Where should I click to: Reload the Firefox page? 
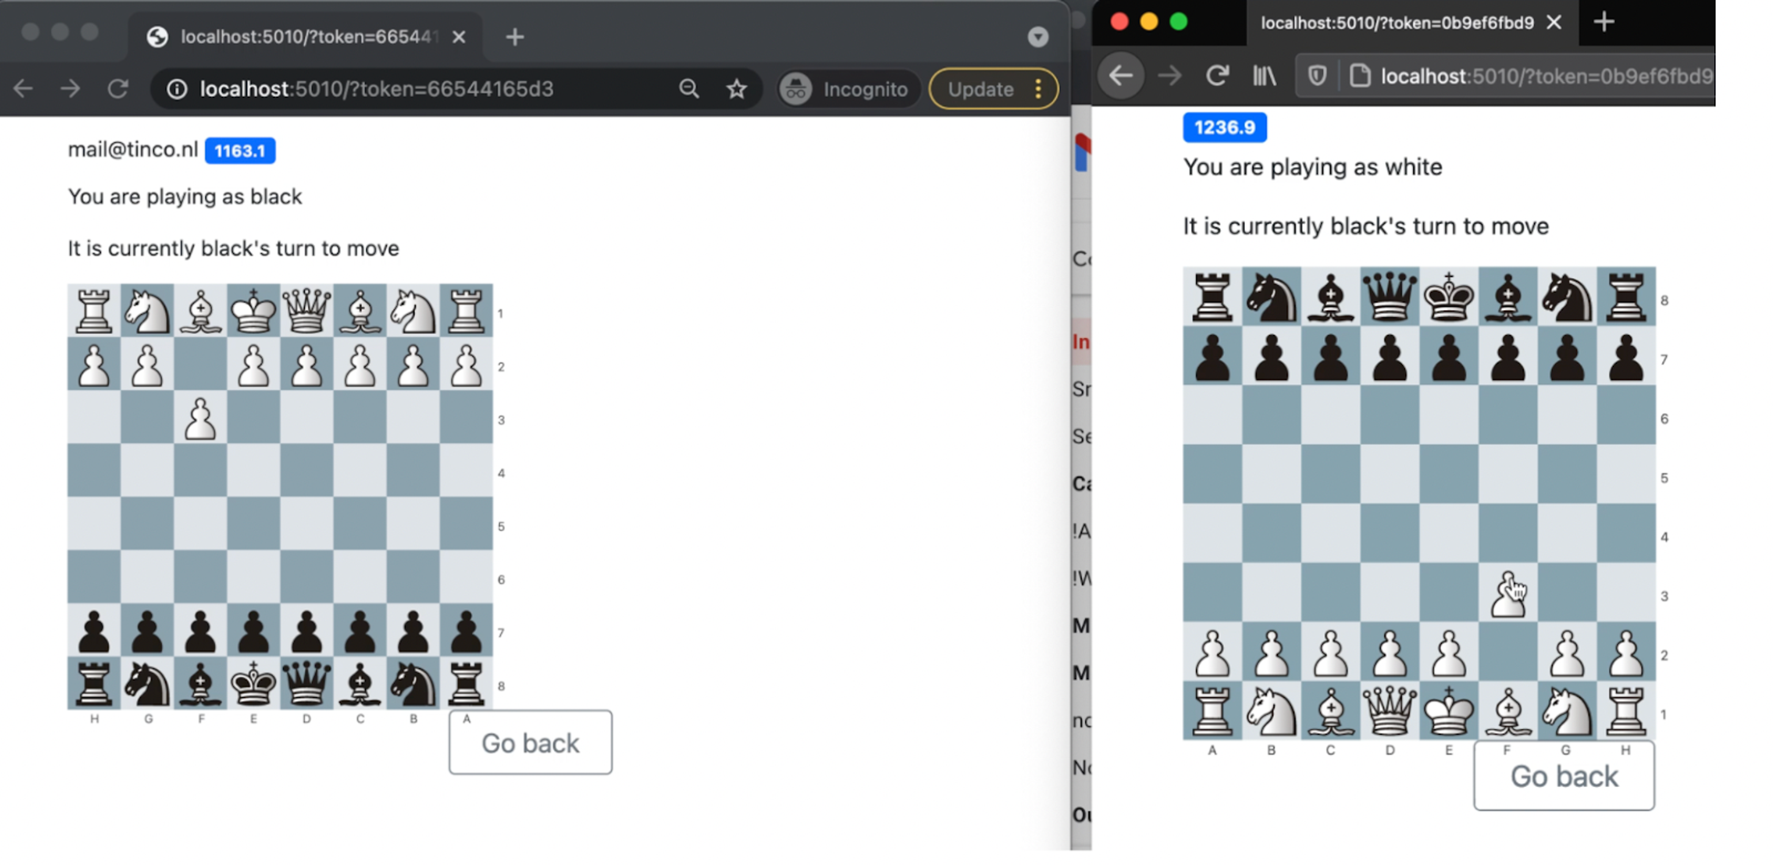1217,75
